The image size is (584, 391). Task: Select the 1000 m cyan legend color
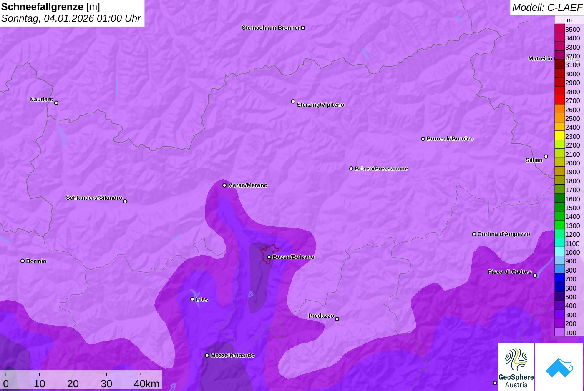click(560, 252)
